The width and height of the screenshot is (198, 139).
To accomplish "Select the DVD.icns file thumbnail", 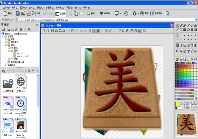I will click(x=8, y=127).
